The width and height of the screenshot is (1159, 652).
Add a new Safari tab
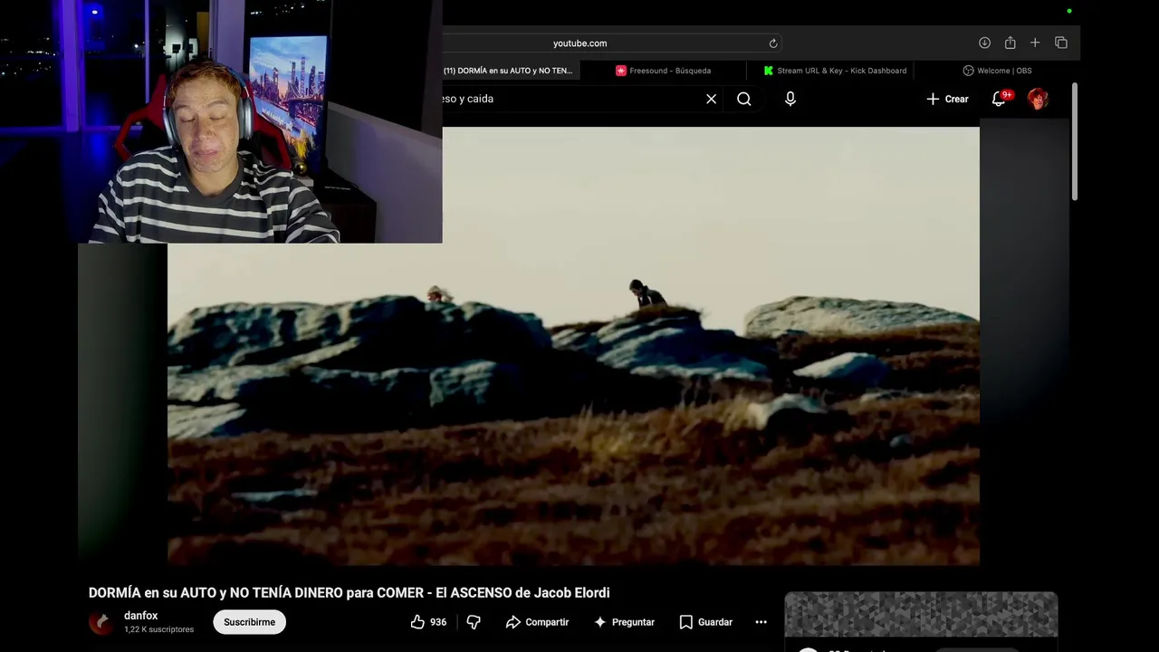pyautogui.click(x=1035, y=43)
